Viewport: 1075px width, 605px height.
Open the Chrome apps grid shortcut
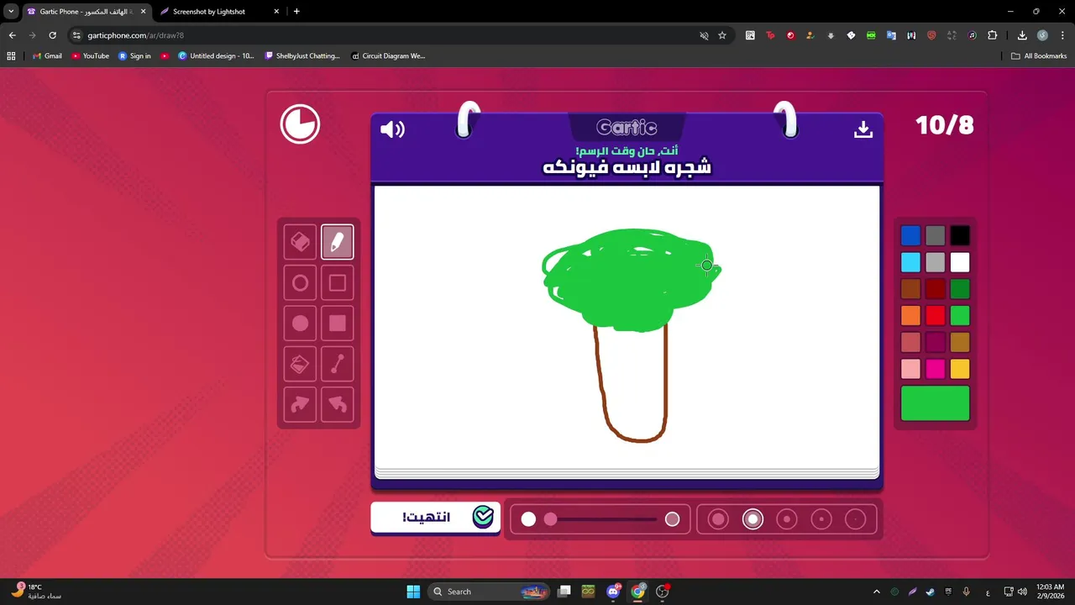pyautogui.click(x=11, y=56)
